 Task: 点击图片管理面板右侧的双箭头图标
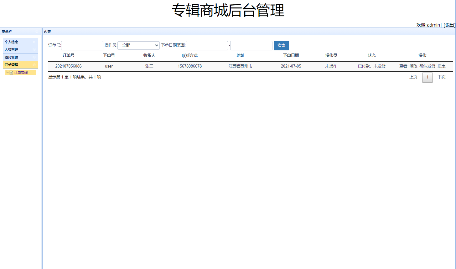point(34,57)
